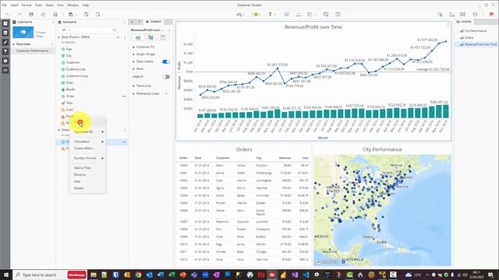This screenshot has width=499, height=280.
Task: Choose Add to Filter in context menu
Action: click(87, 168)
